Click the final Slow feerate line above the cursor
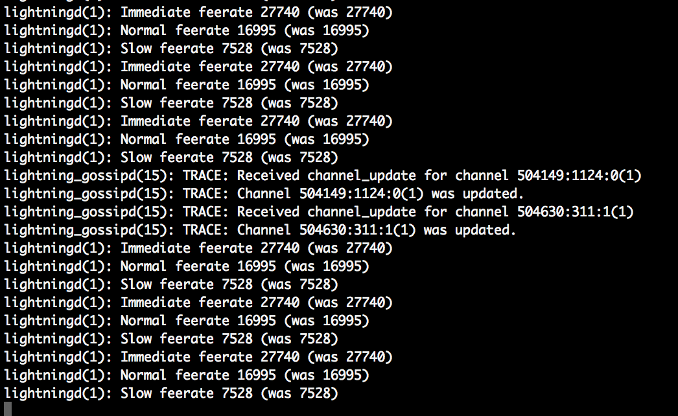The image size is (678, 416). click(x=171, y=393)
